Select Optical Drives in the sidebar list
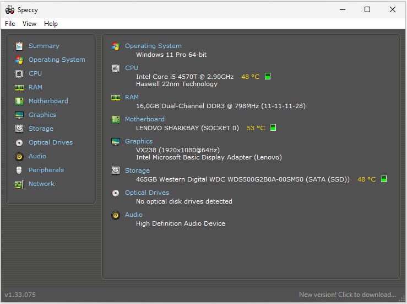 pos(51,142)
